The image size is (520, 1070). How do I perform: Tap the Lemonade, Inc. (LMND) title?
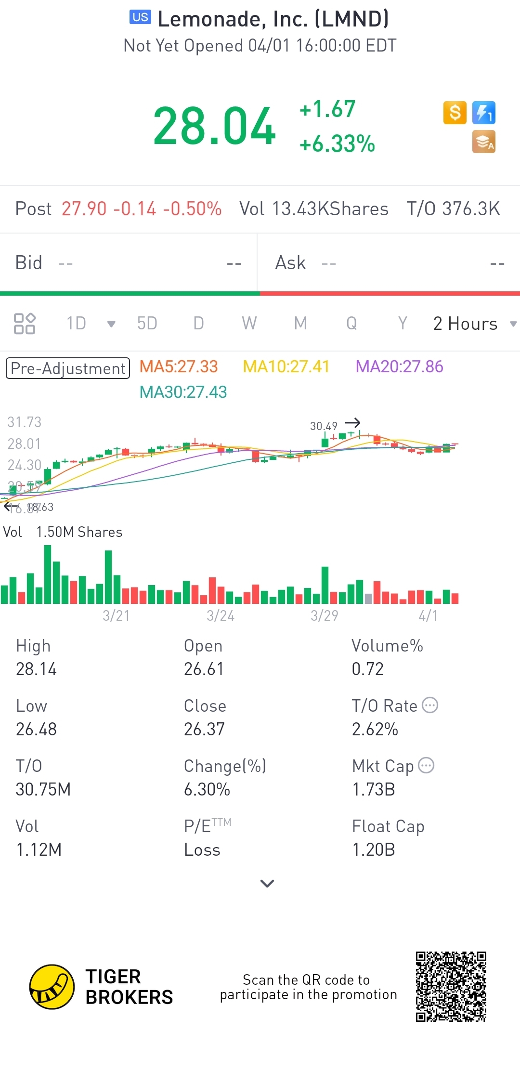[273, 19]
